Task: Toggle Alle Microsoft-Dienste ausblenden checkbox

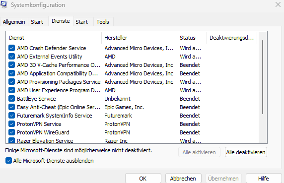Action: [8, 161]
